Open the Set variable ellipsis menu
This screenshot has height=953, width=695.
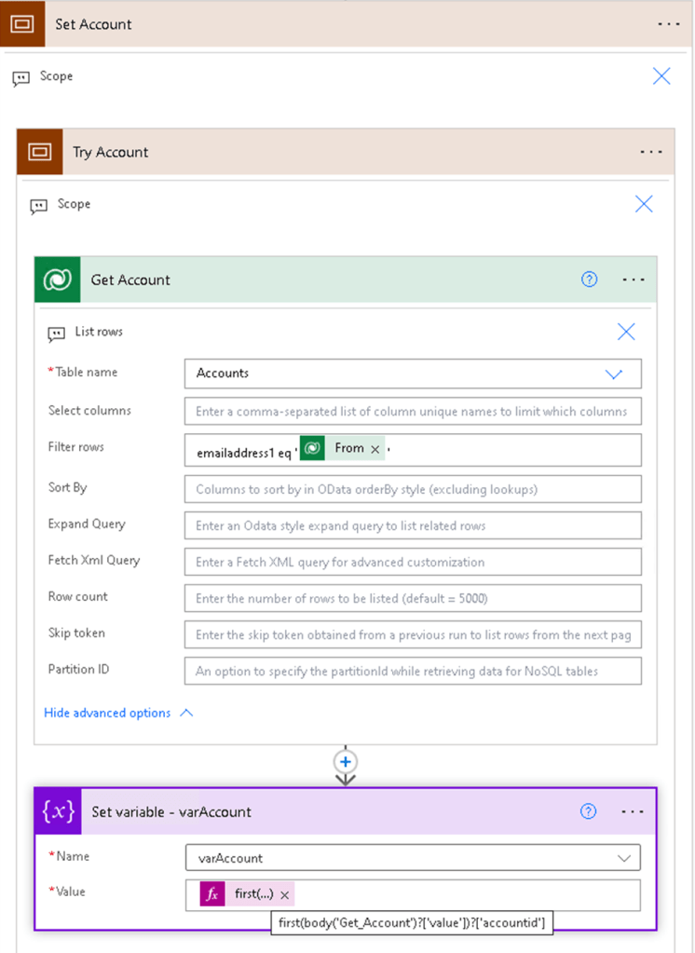click(633, 811)
